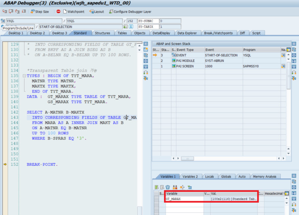Collapse the TYPES block at line 135
This screenshot has width=299, height=215.
point(24,75)
